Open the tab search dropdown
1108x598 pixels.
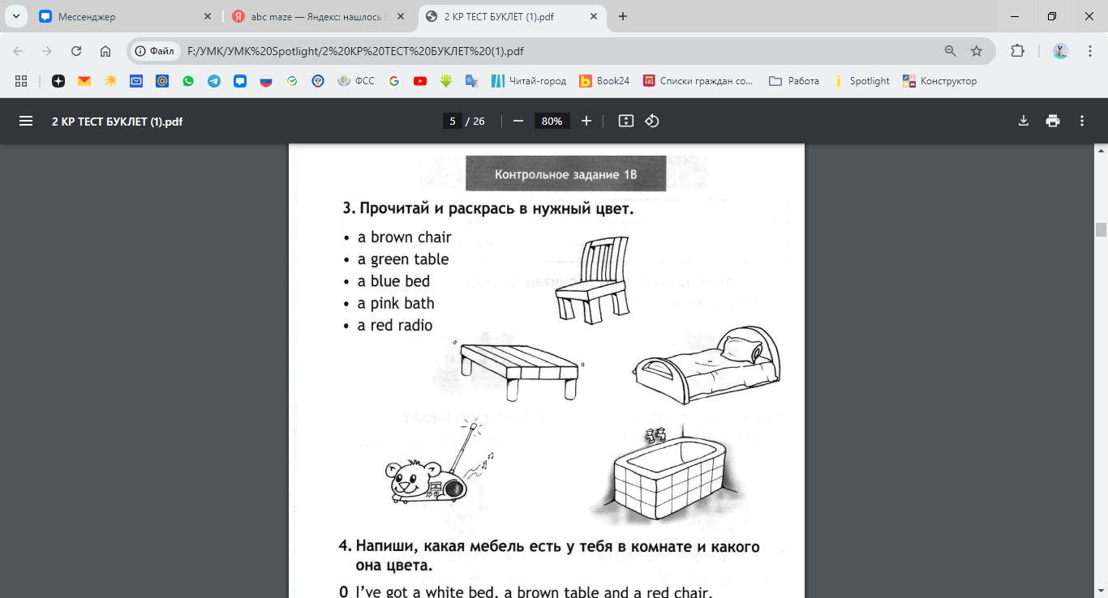click(x=15, y=16)
